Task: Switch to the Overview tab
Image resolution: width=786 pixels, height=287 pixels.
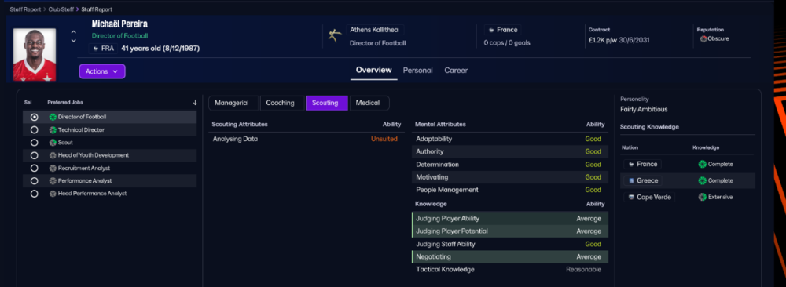Action: point(373,70)
